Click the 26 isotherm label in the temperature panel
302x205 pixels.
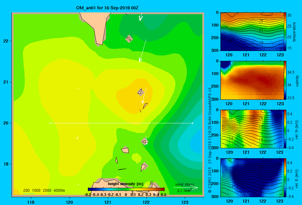click(x=261, y=21)
